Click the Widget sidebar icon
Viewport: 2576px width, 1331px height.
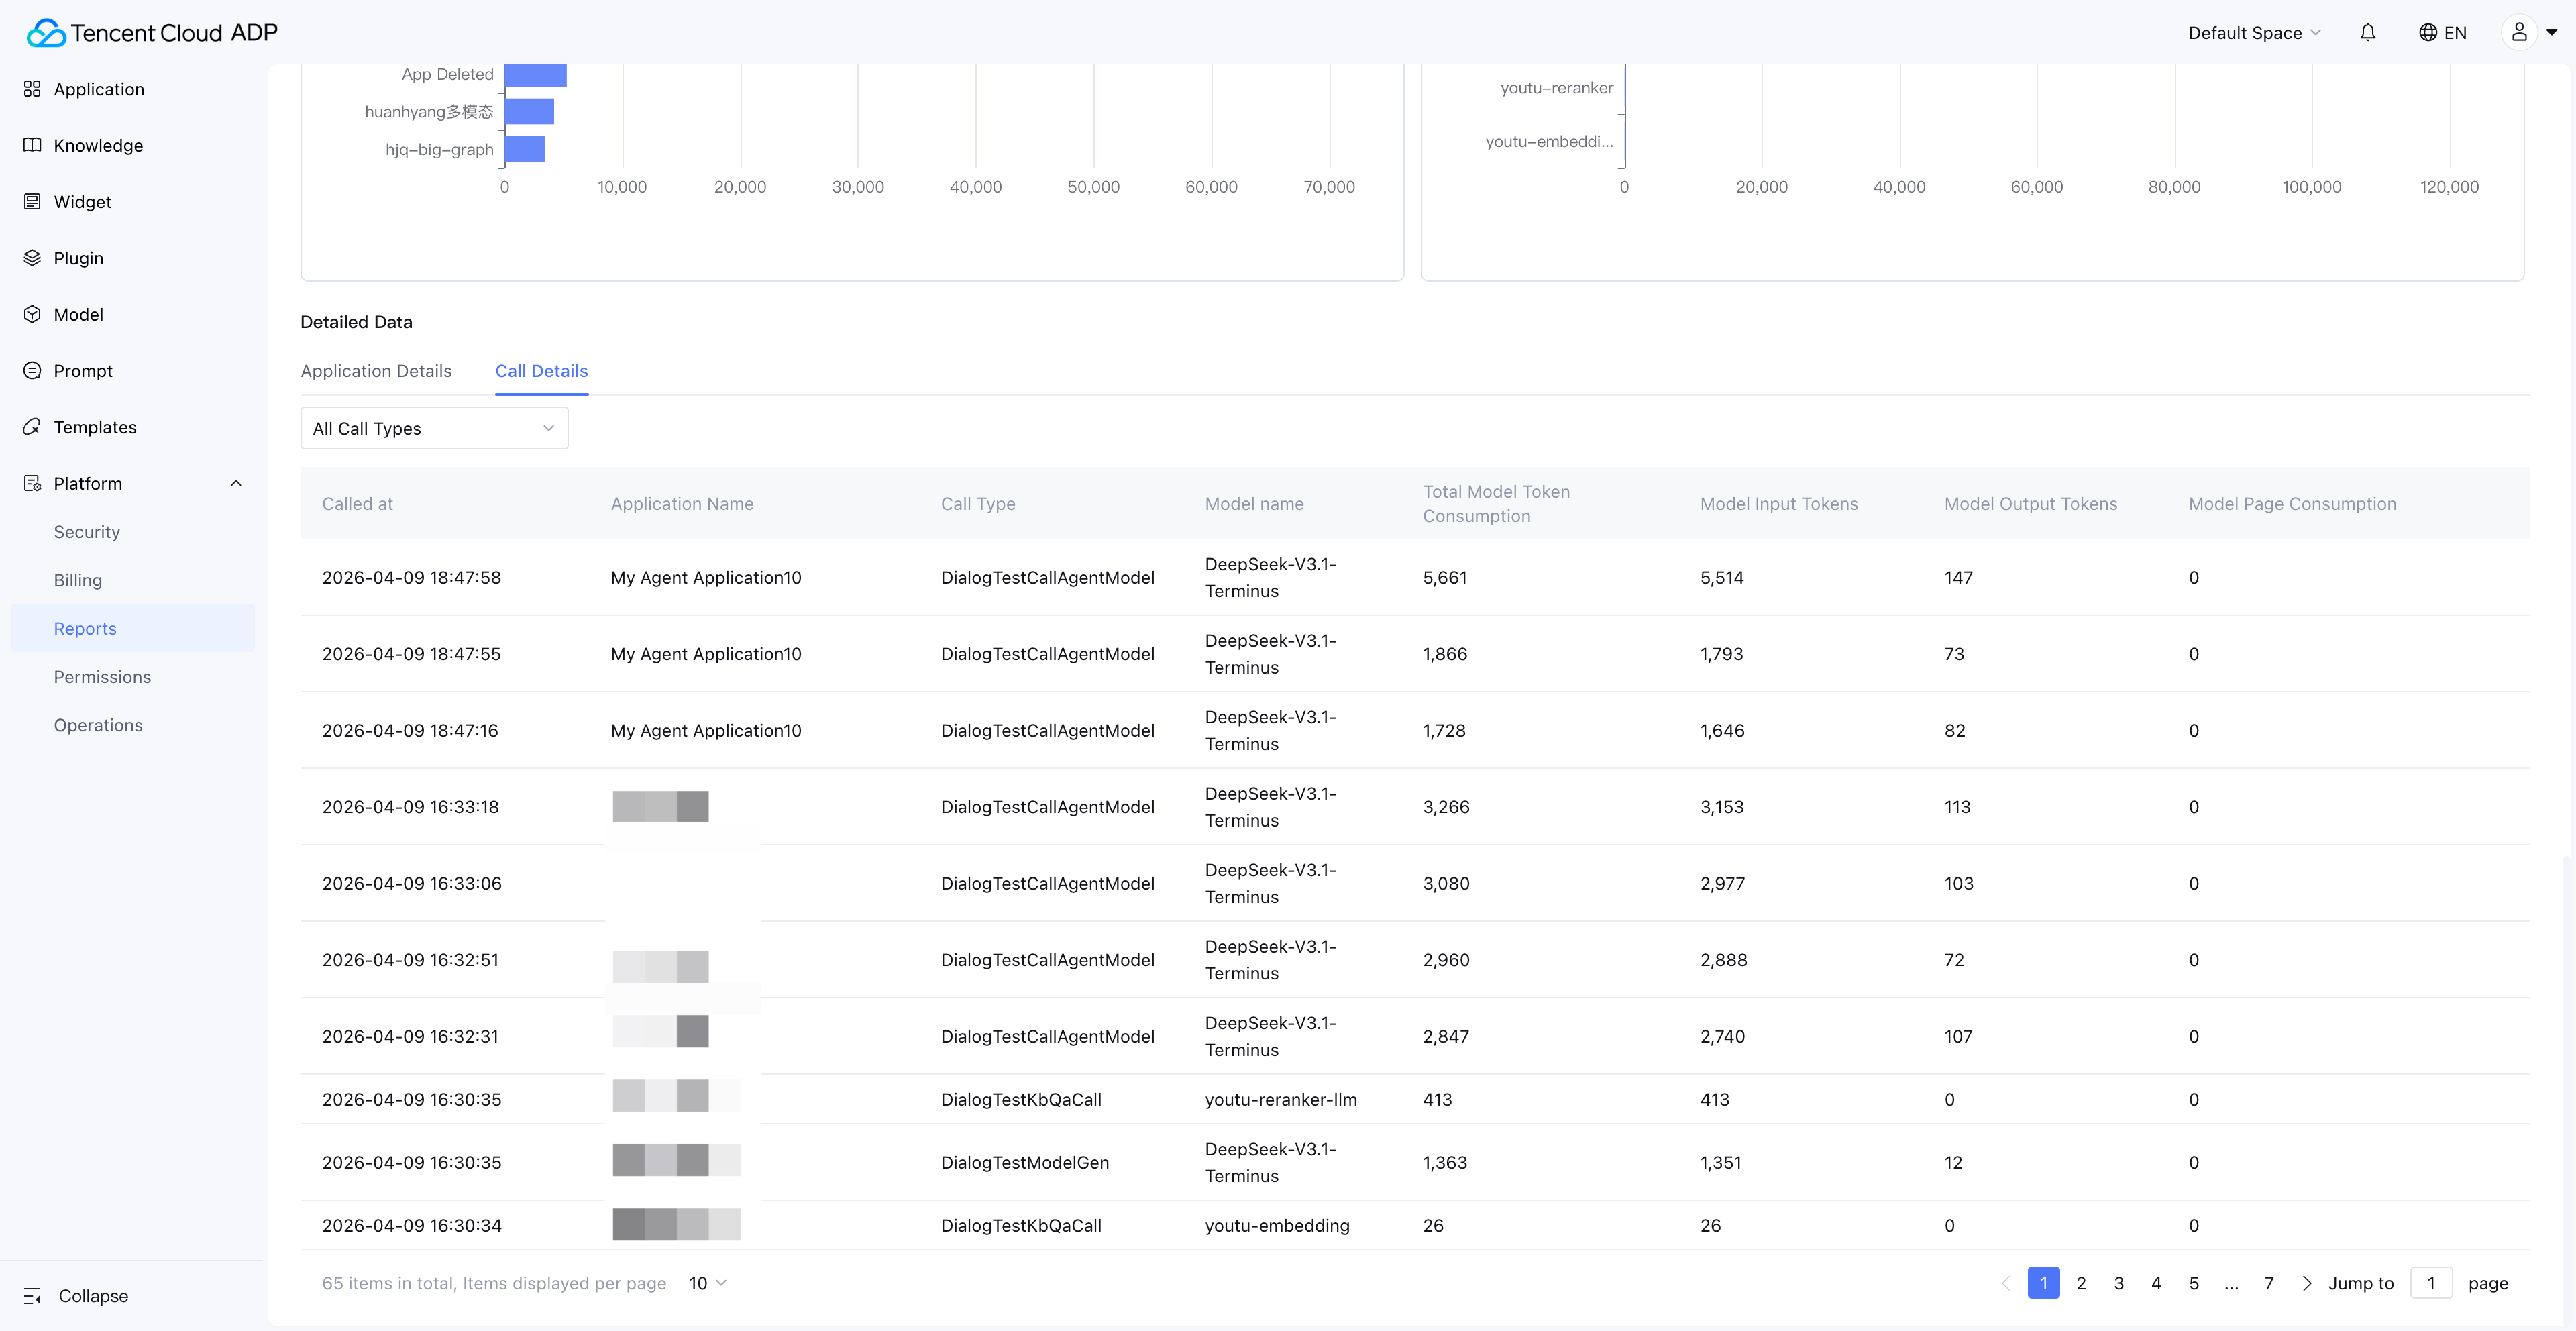32,201
